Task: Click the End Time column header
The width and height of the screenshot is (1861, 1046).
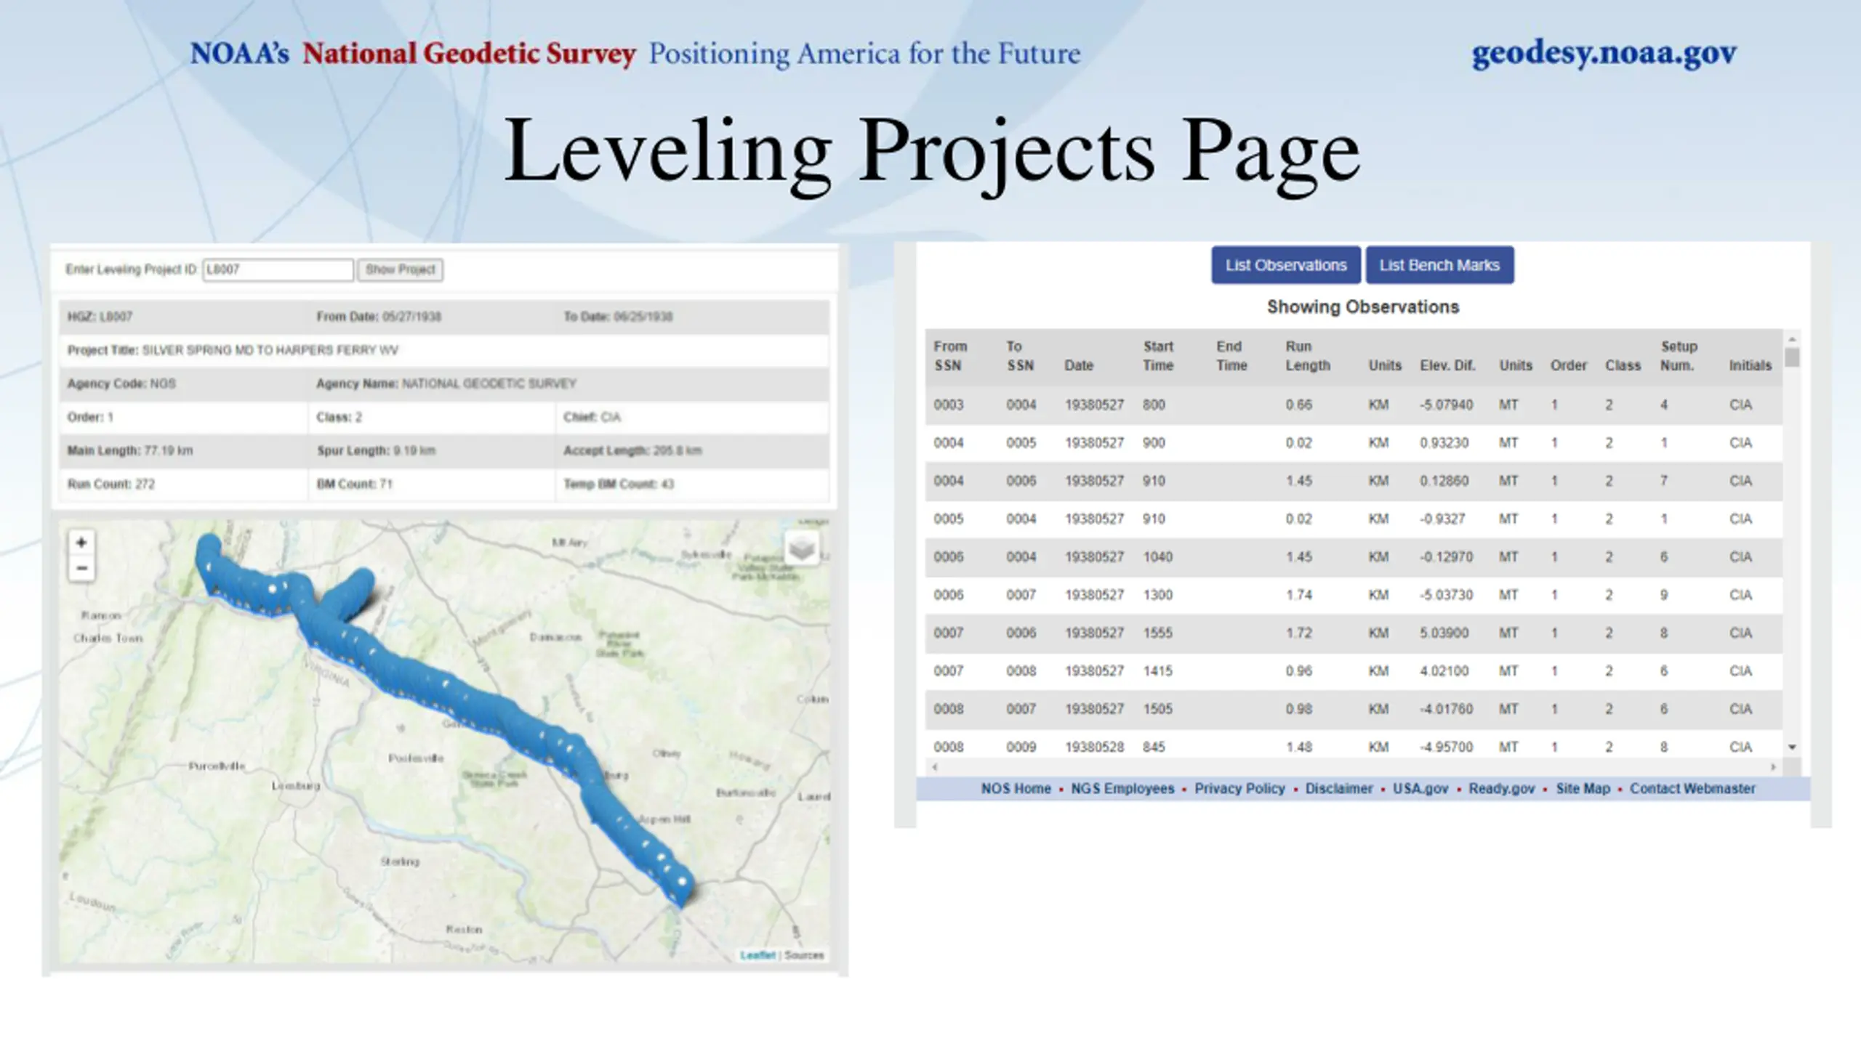Action: 1231,356
